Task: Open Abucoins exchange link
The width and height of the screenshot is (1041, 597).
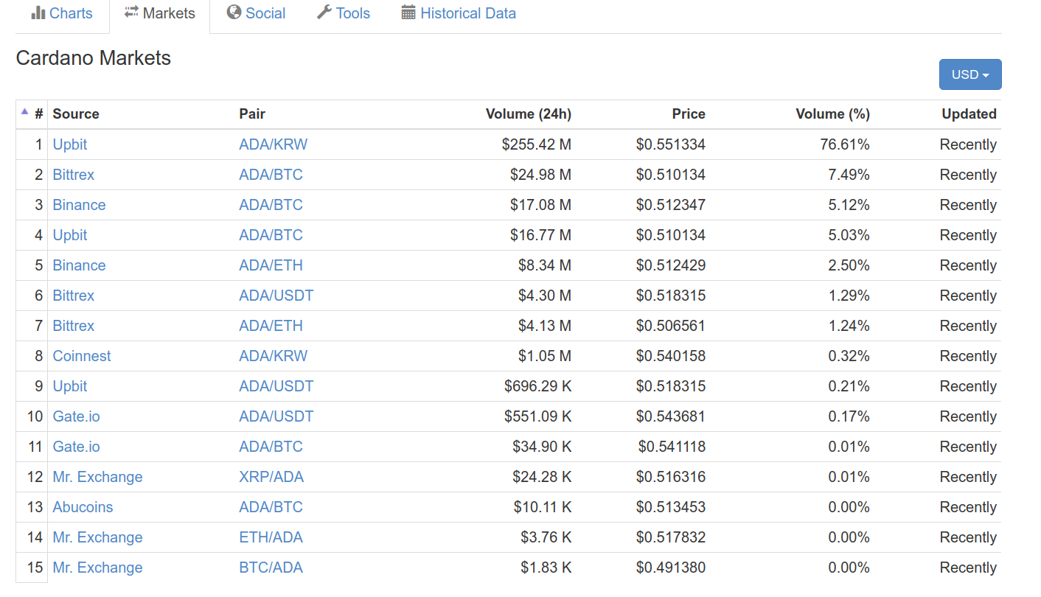Action: (83, 507)
